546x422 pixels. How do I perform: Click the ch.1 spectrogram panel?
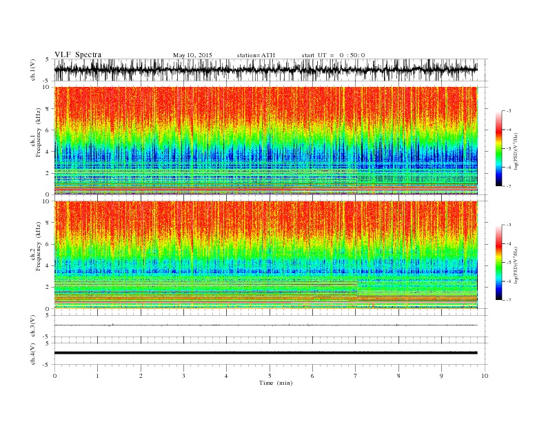(x=266, y=141)
